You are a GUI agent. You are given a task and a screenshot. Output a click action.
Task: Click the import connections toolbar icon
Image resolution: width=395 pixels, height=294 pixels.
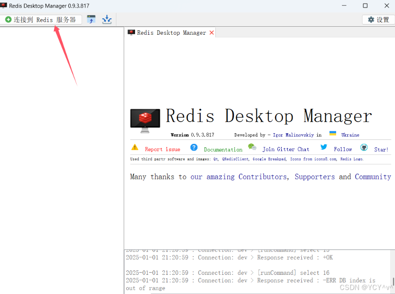click(x=91, y=20)
